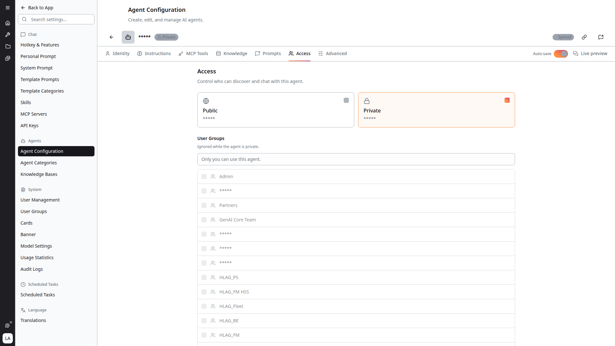Click the search magnifier icon in settings
Screen dimensions: 615x346
[24, 19]
